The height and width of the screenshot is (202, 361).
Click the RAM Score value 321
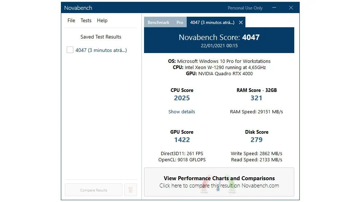[x=256, y=98]
